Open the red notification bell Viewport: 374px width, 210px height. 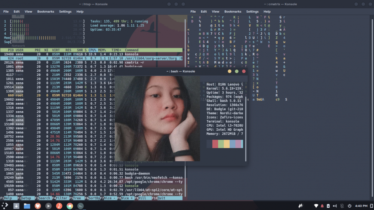(322, 206)
